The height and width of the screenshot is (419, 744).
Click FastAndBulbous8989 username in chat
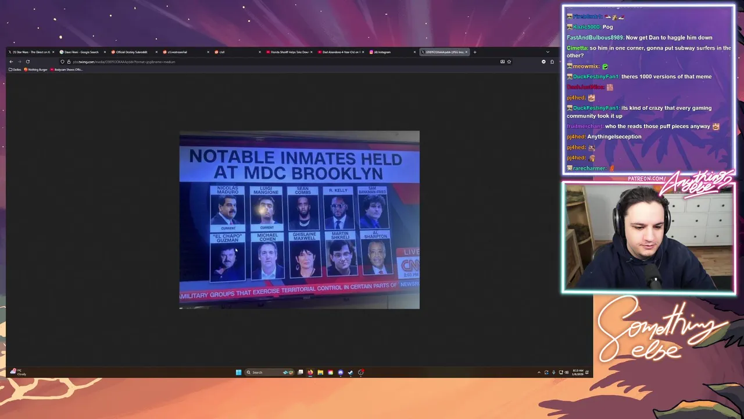click(x=595, y=37)
